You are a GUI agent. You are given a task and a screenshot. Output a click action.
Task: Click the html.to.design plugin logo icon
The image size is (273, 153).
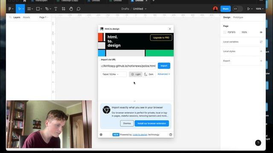pos(102,29)
